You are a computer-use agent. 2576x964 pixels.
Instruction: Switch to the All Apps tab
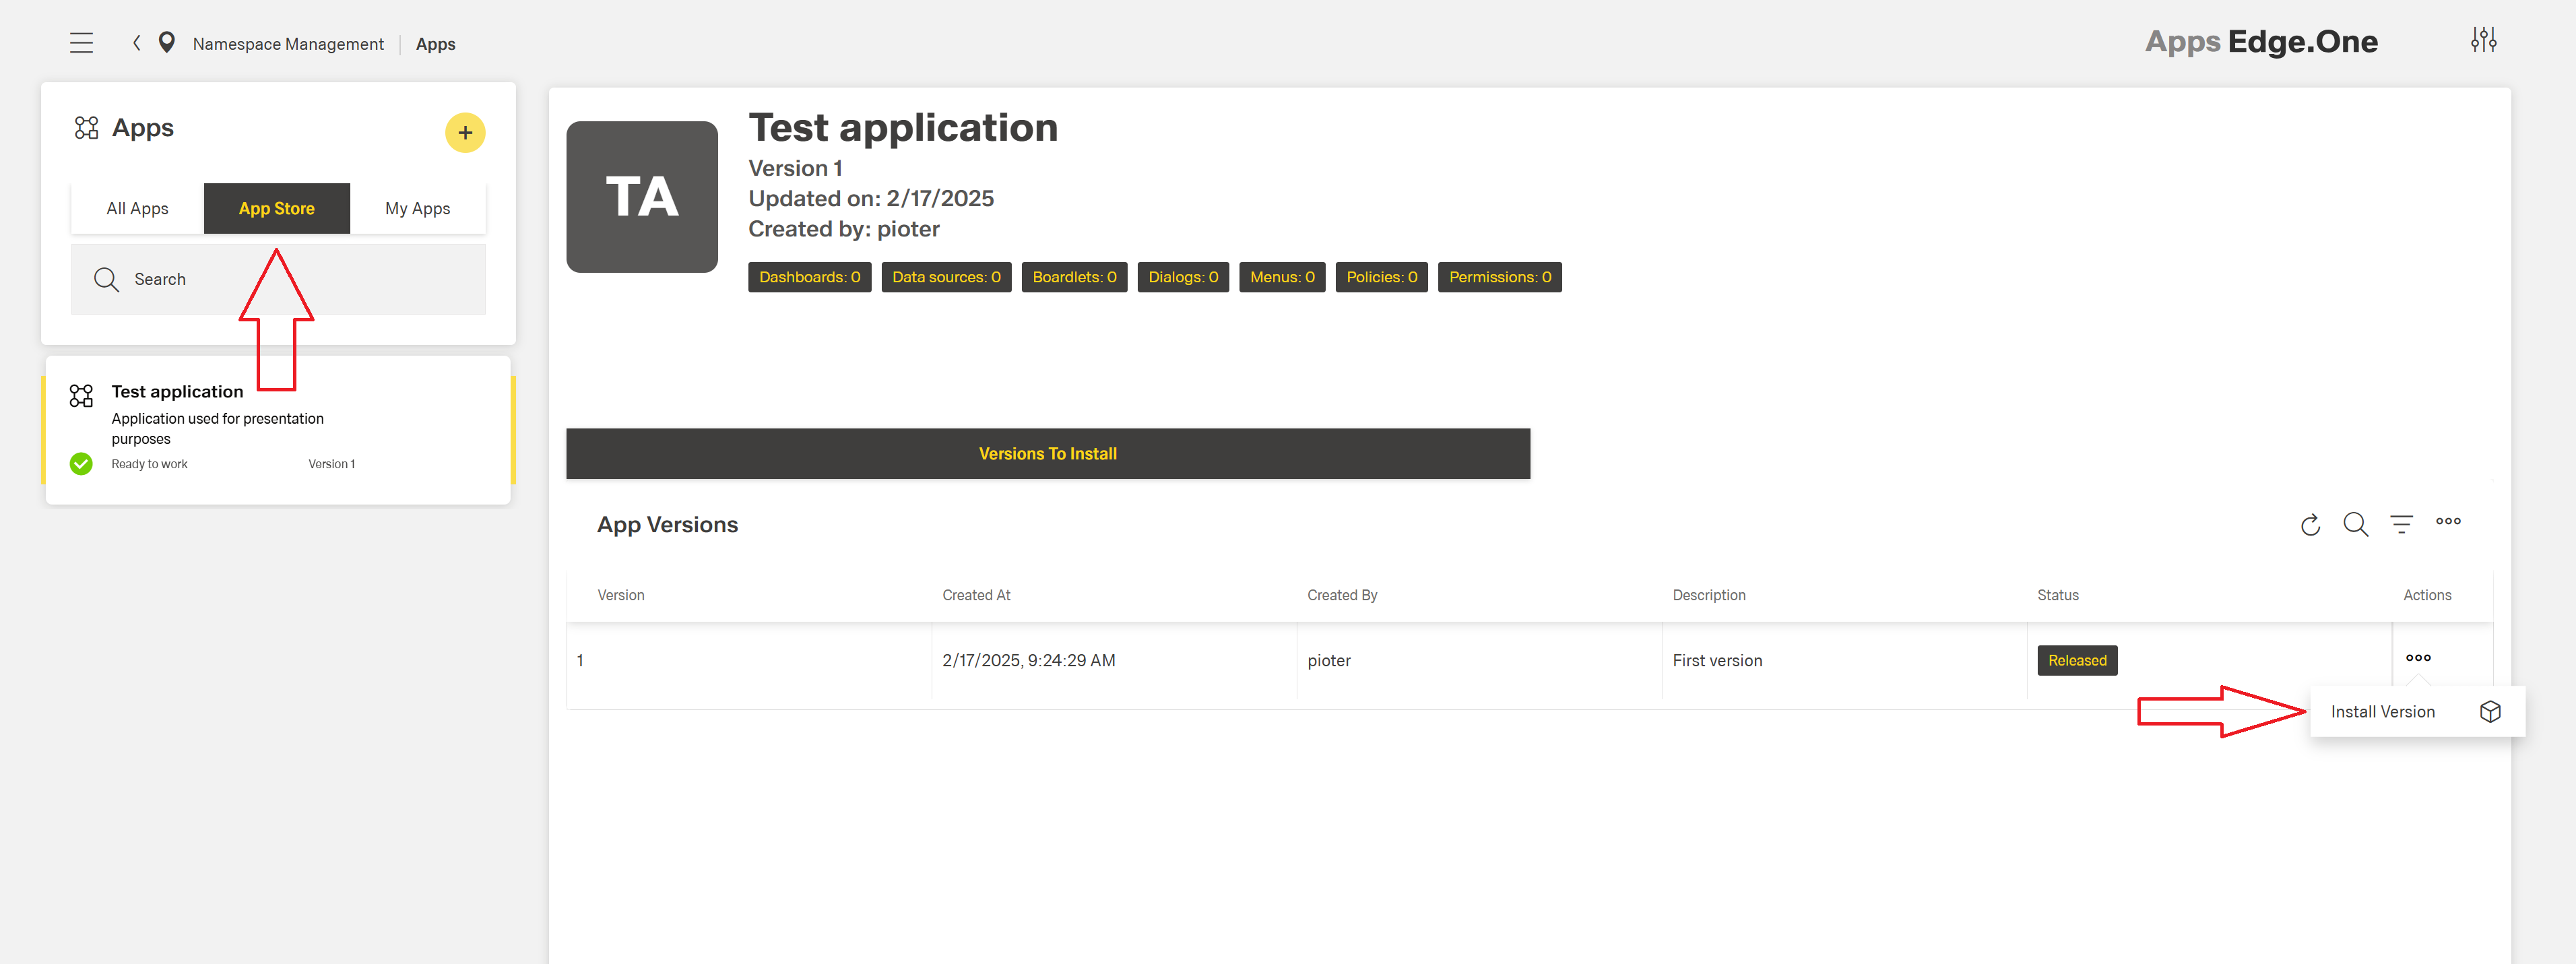tap(136, 208)
